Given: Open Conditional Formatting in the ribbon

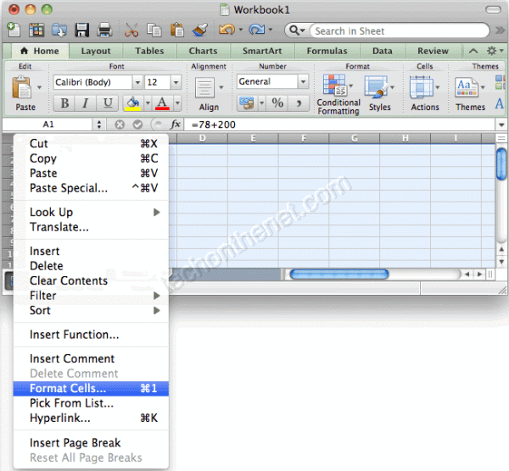Looking at the screenshot, I should click(x=338, y=93).
